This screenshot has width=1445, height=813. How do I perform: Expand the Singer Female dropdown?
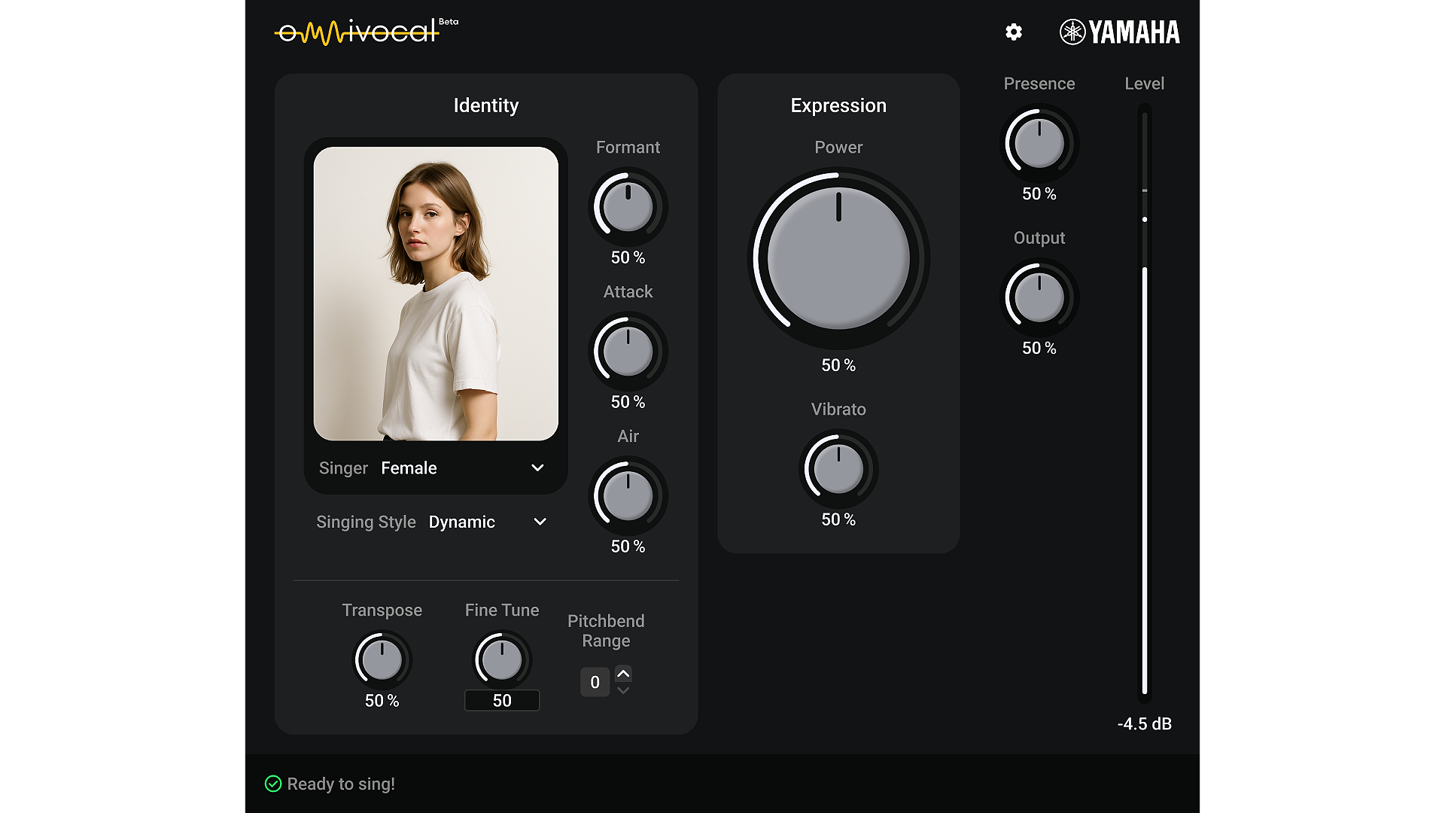[537, 467]
